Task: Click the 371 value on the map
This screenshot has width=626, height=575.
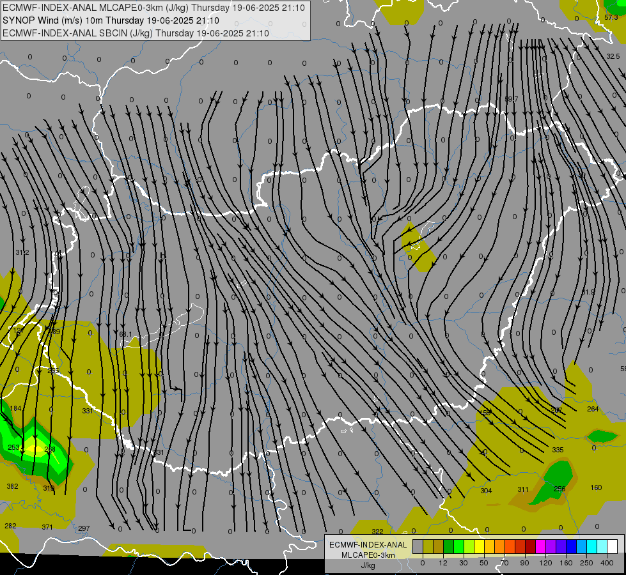Action: (47, 527)
